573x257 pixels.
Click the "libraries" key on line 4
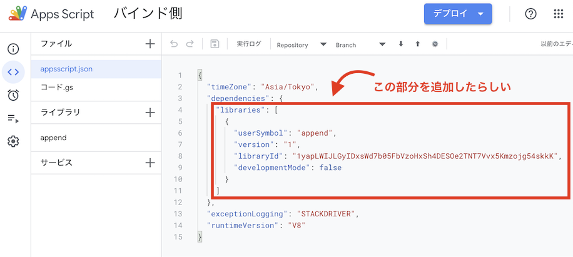pos(241,110)
